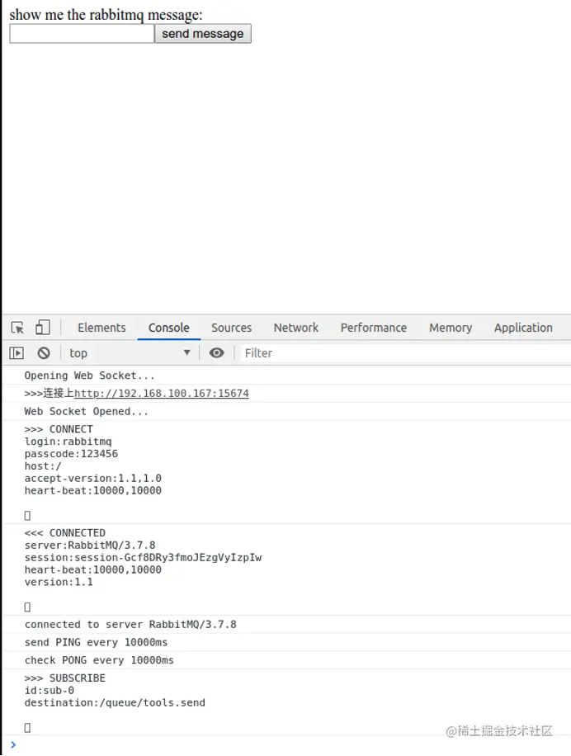Open the top JavaScript context dropdown

click(x=130, y=353)
